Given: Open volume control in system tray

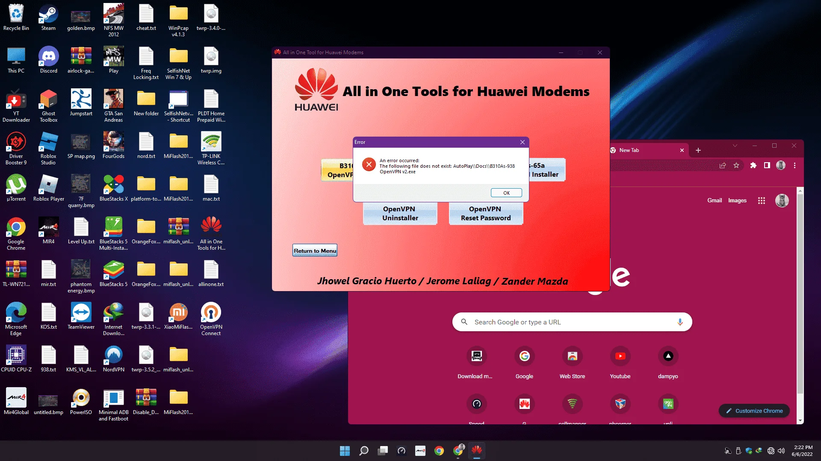Looking at the screenshot, I should pyautogui.click(x=781, y=451).
